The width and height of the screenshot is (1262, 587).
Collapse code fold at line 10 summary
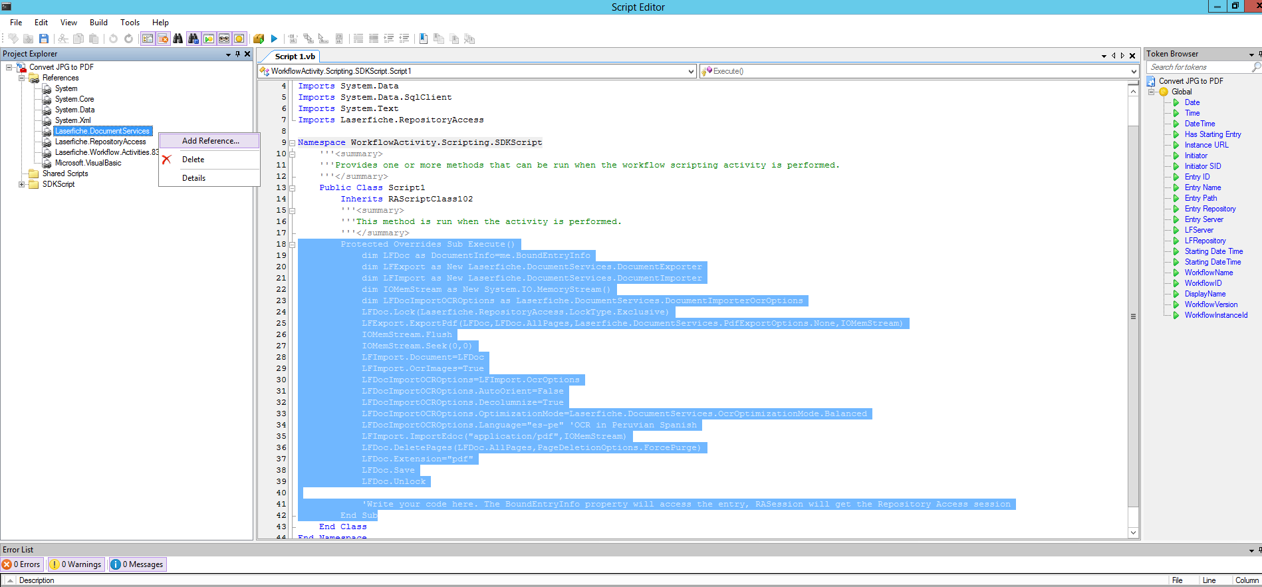292,154
